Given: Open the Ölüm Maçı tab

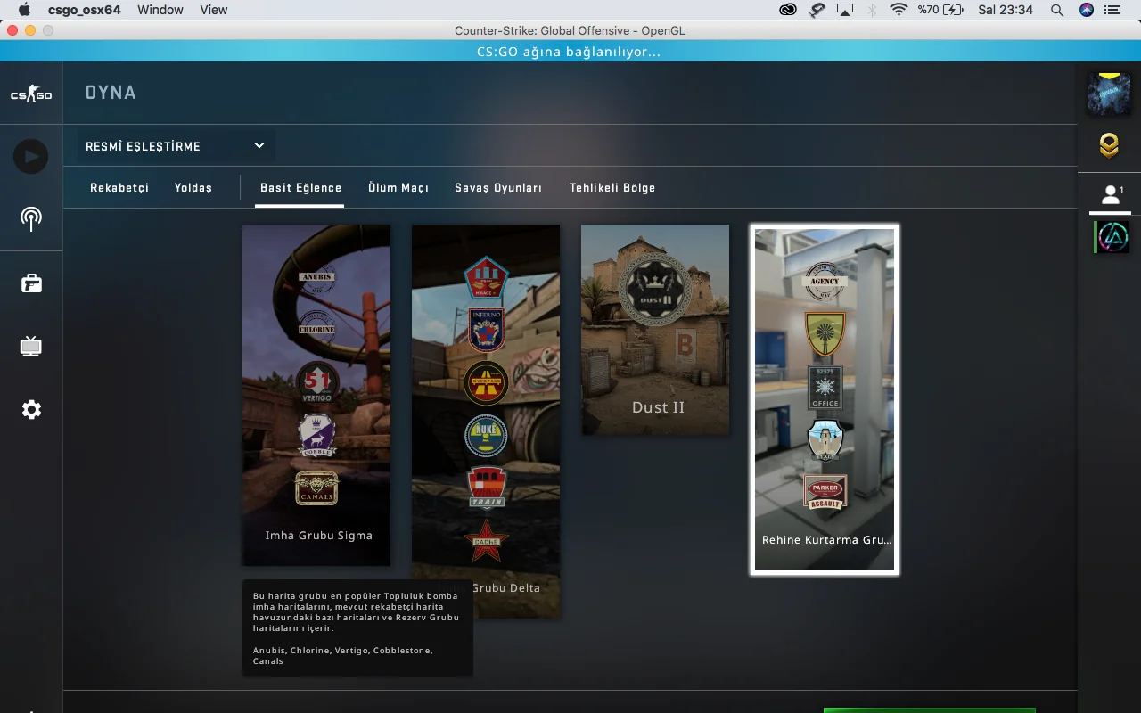Looking at the screenshot, I should [x=398, y=188].
